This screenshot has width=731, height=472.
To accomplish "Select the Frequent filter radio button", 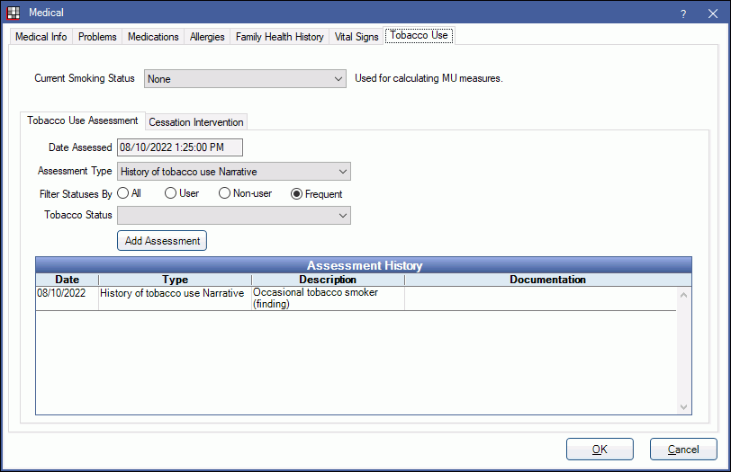I will click(x=296, y=193).
